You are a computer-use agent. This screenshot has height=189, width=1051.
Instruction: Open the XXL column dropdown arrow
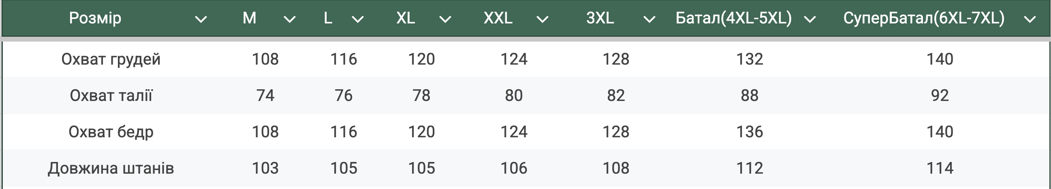tap(542, 19)
